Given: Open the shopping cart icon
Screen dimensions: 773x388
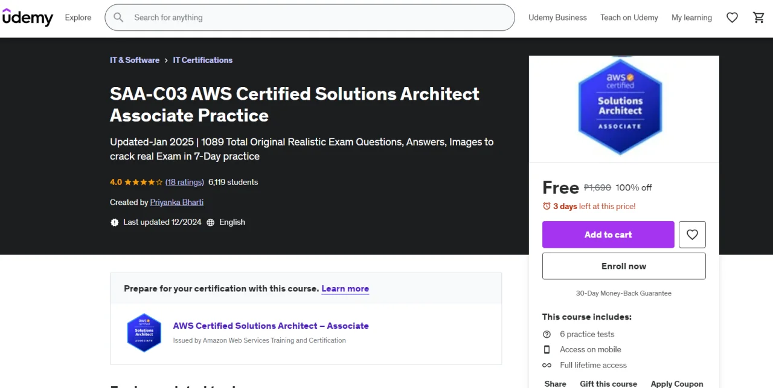Looking at the screenshot, I should click(x=759, y=18).
